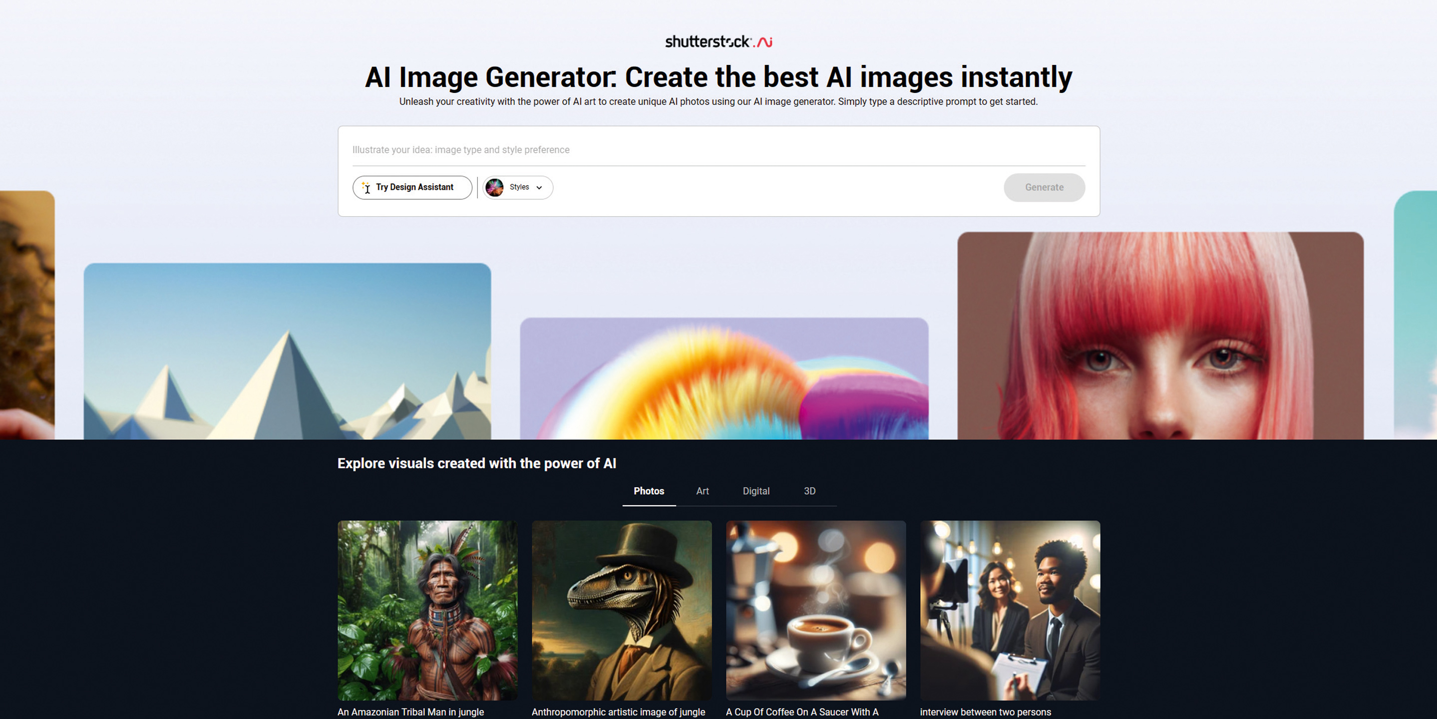Click the rainbow fur image card
The width and height of the screenshot is (1437, 719).
tap(724, 379)
